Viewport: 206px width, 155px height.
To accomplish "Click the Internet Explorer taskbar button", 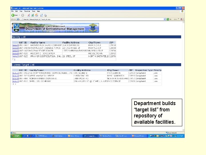I will click(x=91, y=136).
